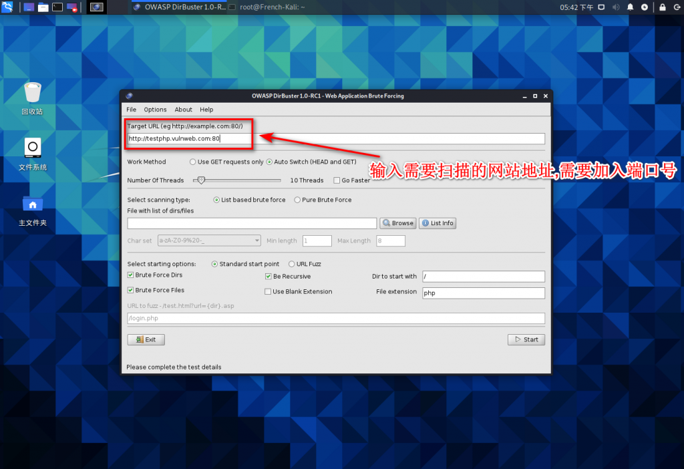Launch the terminal emulator panel icon
This screenshot has height=469, width=684.
coord(57,7)
